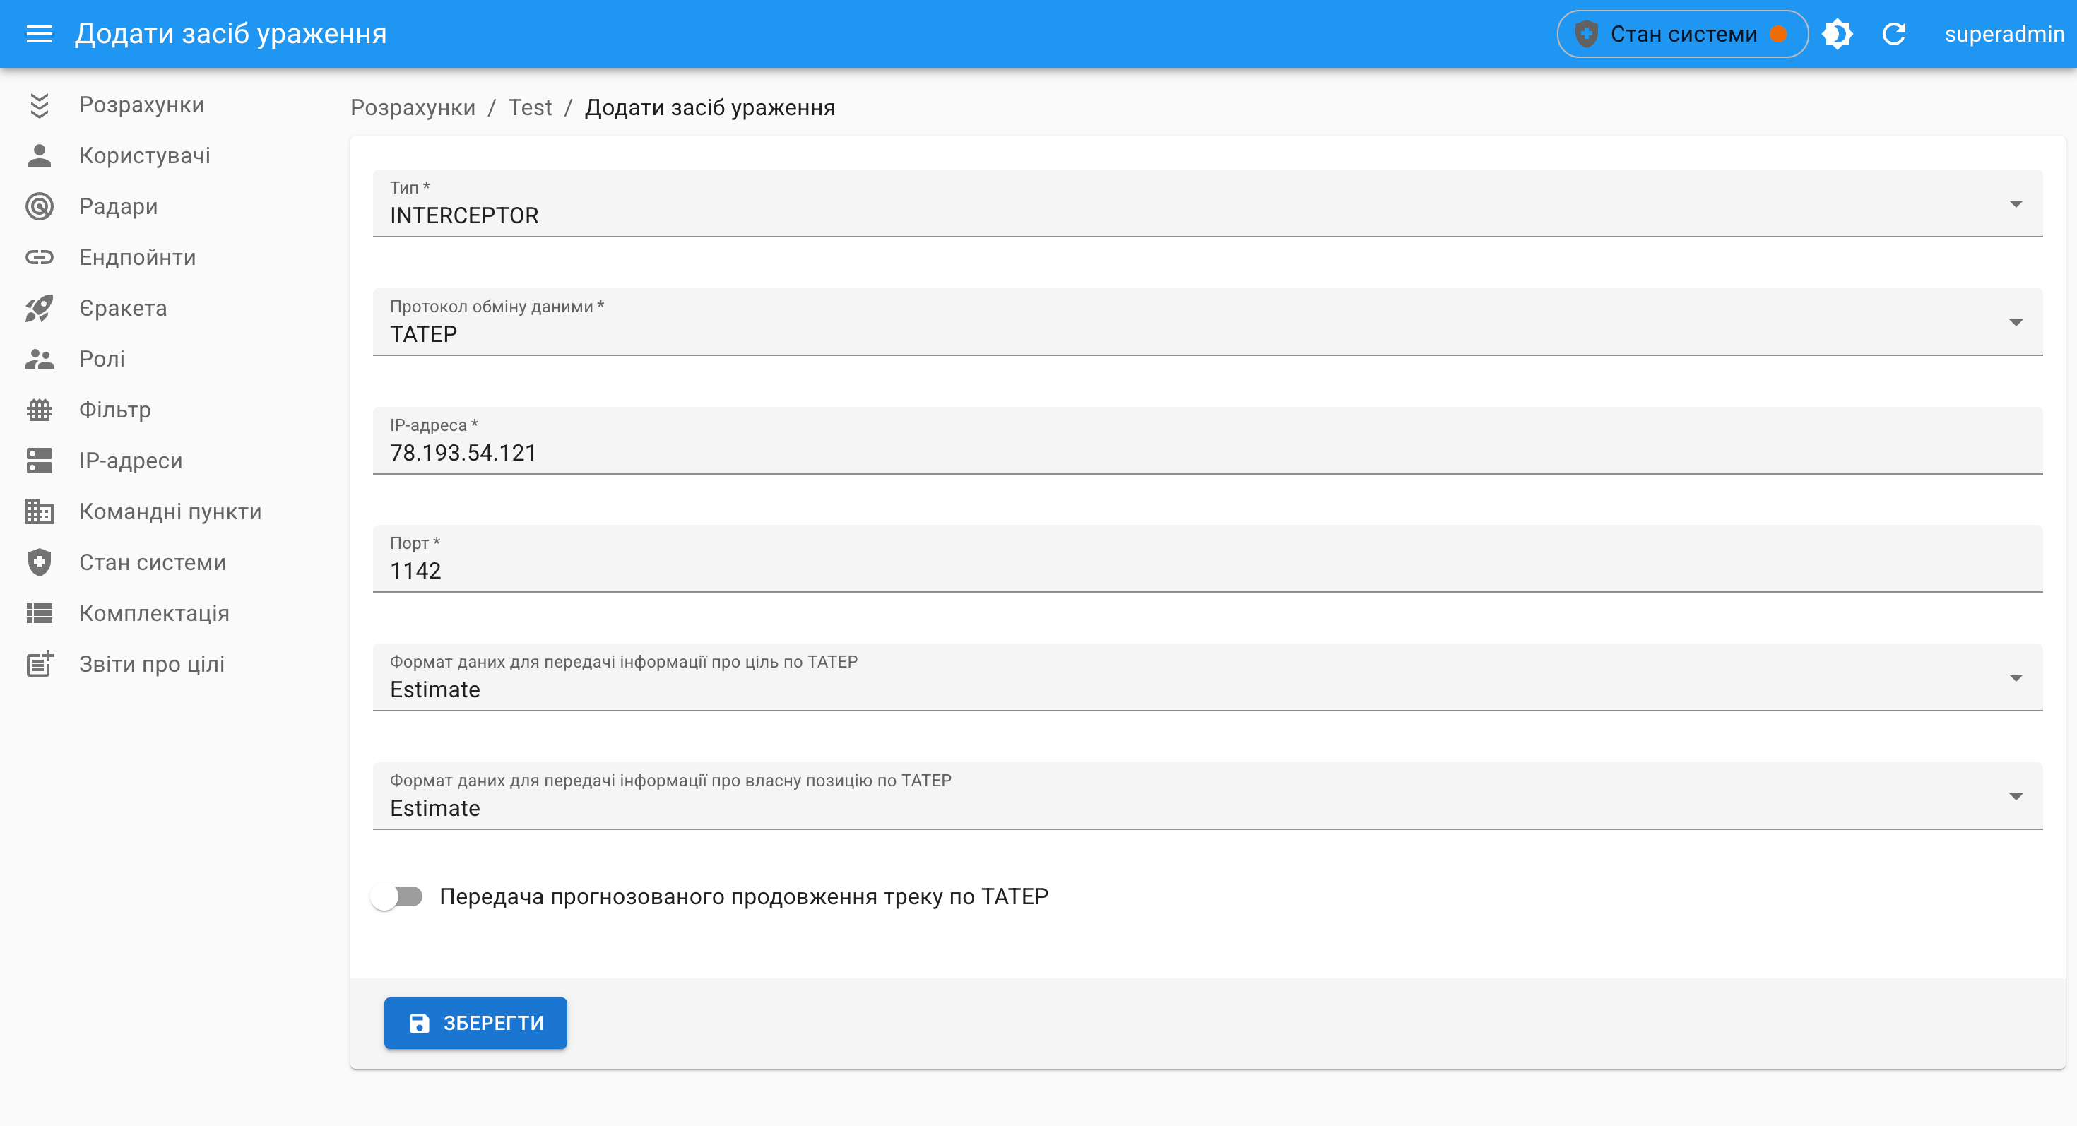Click the Командні пункти building icon
Screen dimensions: 2077x1126
pos(39,512)
